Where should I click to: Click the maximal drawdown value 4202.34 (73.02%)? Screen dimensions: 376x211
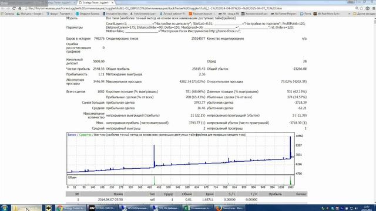[192, 81]
